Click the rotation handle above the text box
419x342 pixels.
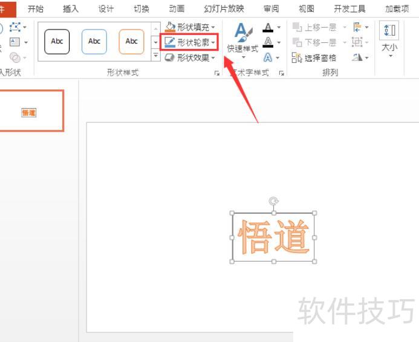pyautogui.click(x=274, y=201)
